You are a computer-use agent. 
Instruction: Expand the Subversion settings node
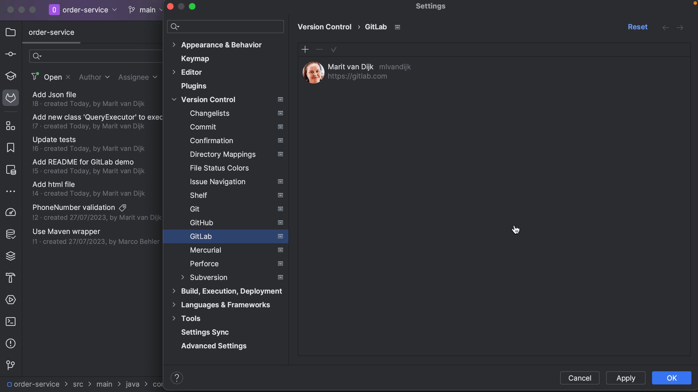183,277
